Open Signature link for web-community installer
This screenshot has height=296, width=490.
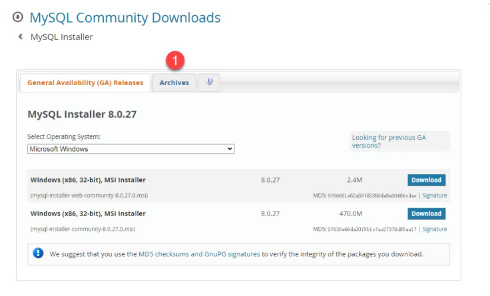point(434,196)
